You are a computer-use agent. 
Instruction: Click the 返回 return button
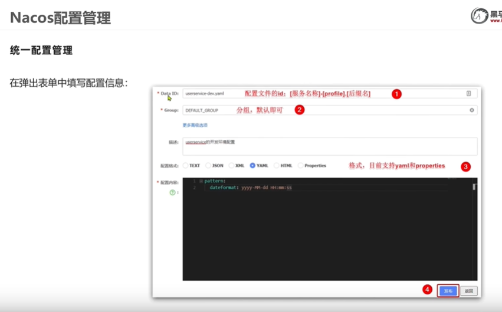tap(469, 291)
